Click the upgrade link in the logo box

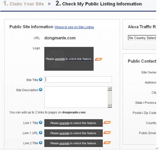point(60,59)
